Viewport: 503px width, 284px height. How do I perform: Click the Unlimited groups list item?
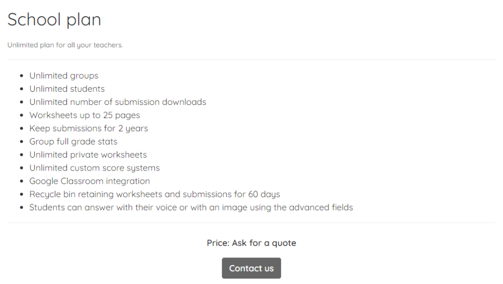(64, 76)
